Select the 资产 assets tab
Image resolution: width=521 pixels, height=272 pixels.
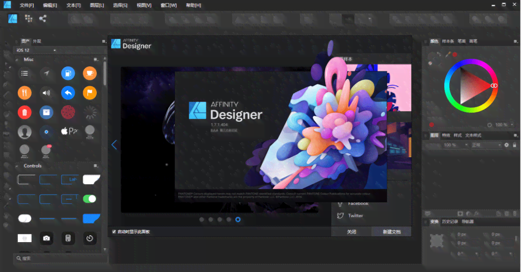click(x=25, y=41)
